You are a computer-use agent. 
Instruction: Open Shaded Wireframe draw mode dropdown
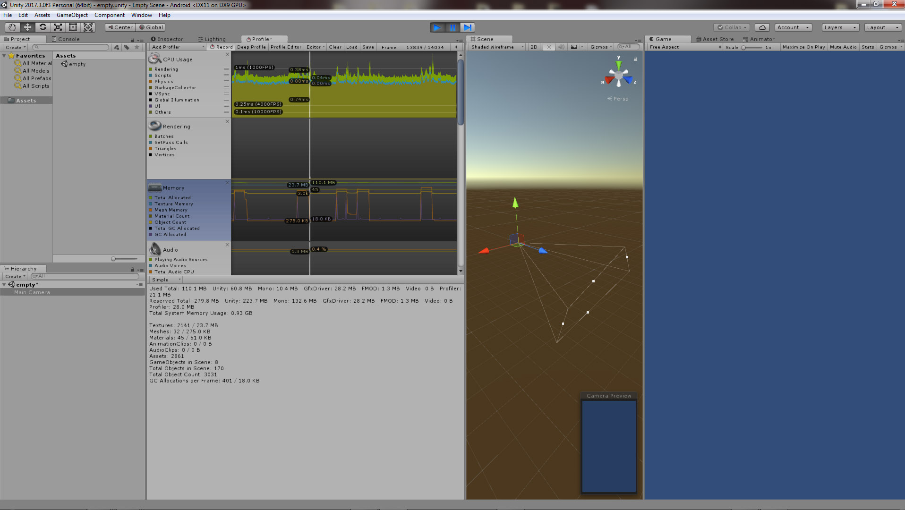click(497, 47)
